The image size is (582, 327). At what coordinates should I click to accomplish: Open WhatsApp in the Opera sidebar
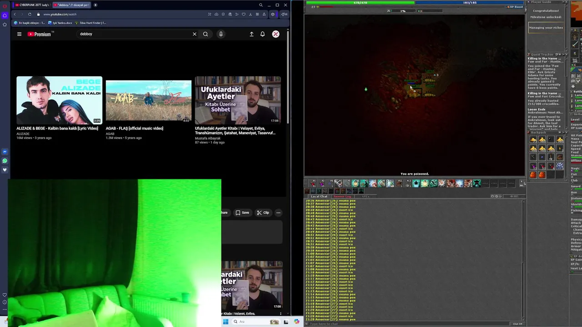[5, 161]
